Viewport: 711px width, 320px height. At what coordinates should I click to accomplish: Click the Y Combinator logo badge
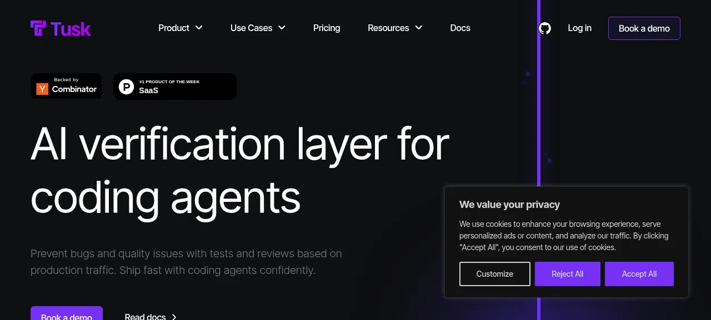pyautogui.click(x=42, y=89)
